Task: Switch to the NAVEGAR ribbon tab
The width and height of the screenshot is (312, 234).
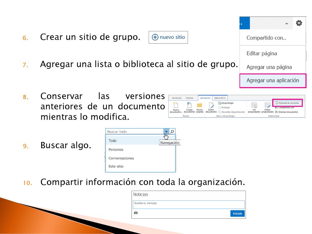Action: (177, 98)
